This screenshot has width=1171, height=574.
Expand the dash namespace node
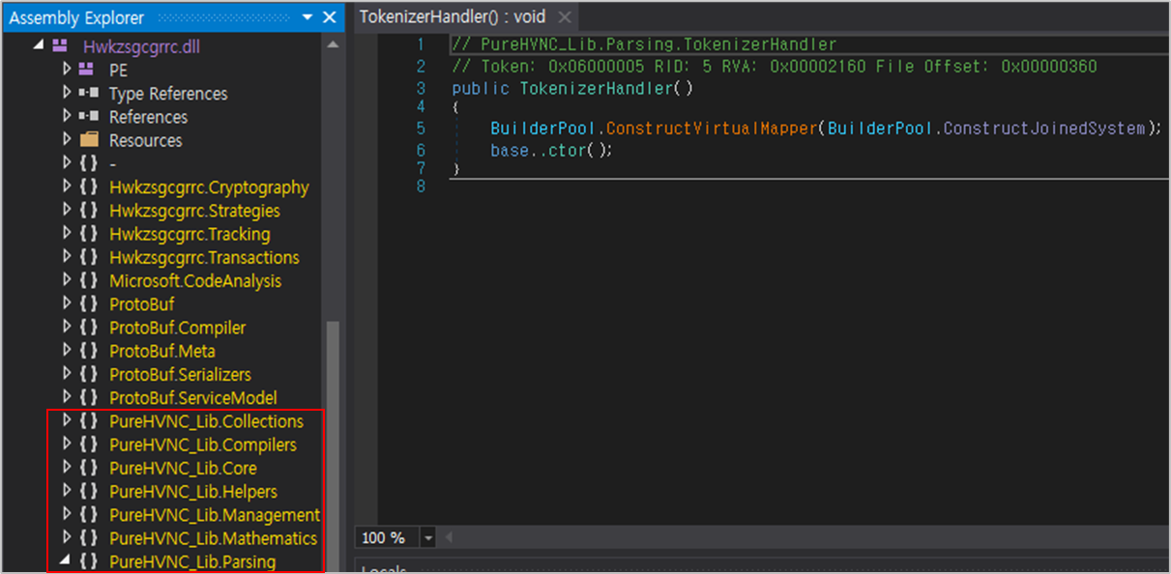click(x=67, y=163)
